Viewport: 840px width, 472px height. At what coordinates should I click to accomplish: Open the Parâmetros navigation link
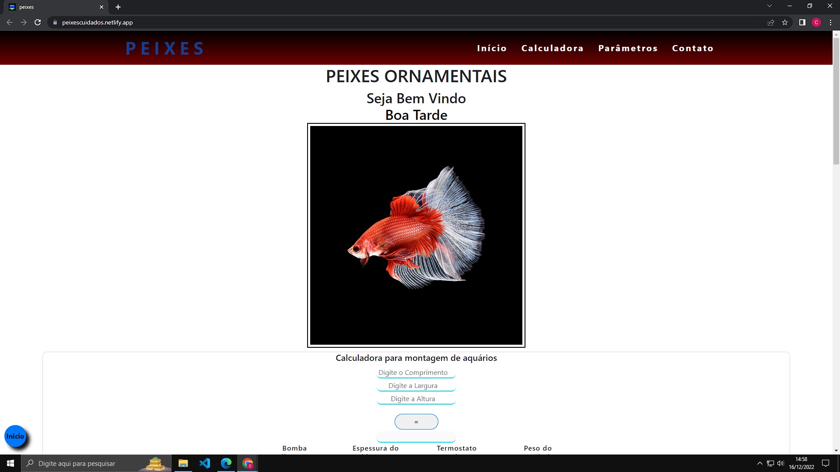click(x=628, y=48)
